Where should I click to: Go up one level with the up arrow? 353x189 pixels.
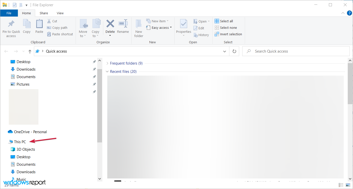click(30, 51)
